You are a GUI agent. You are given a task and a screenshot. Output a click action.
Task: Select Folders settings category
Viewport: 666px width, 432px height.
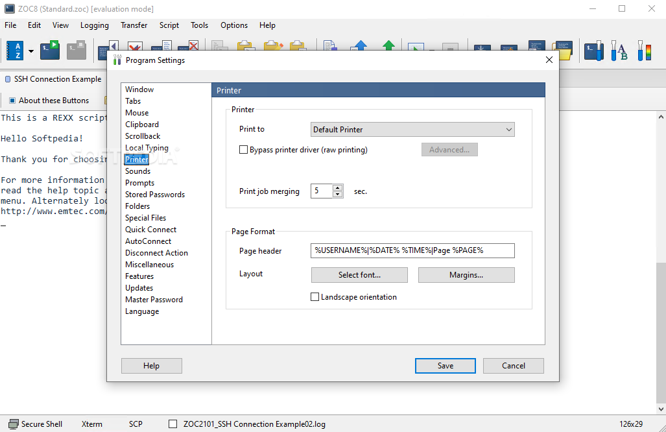pos(137,206)
